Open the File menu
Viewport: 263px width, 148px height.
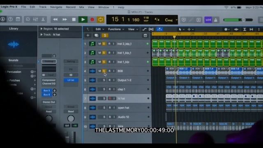(23, 7)
